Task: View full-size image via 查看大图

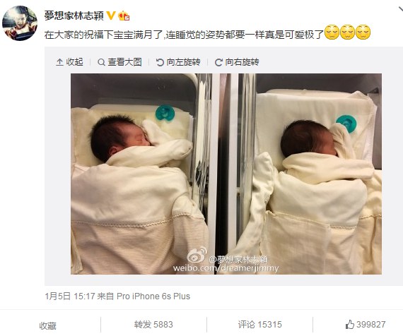Action: (x=124, y=62)
